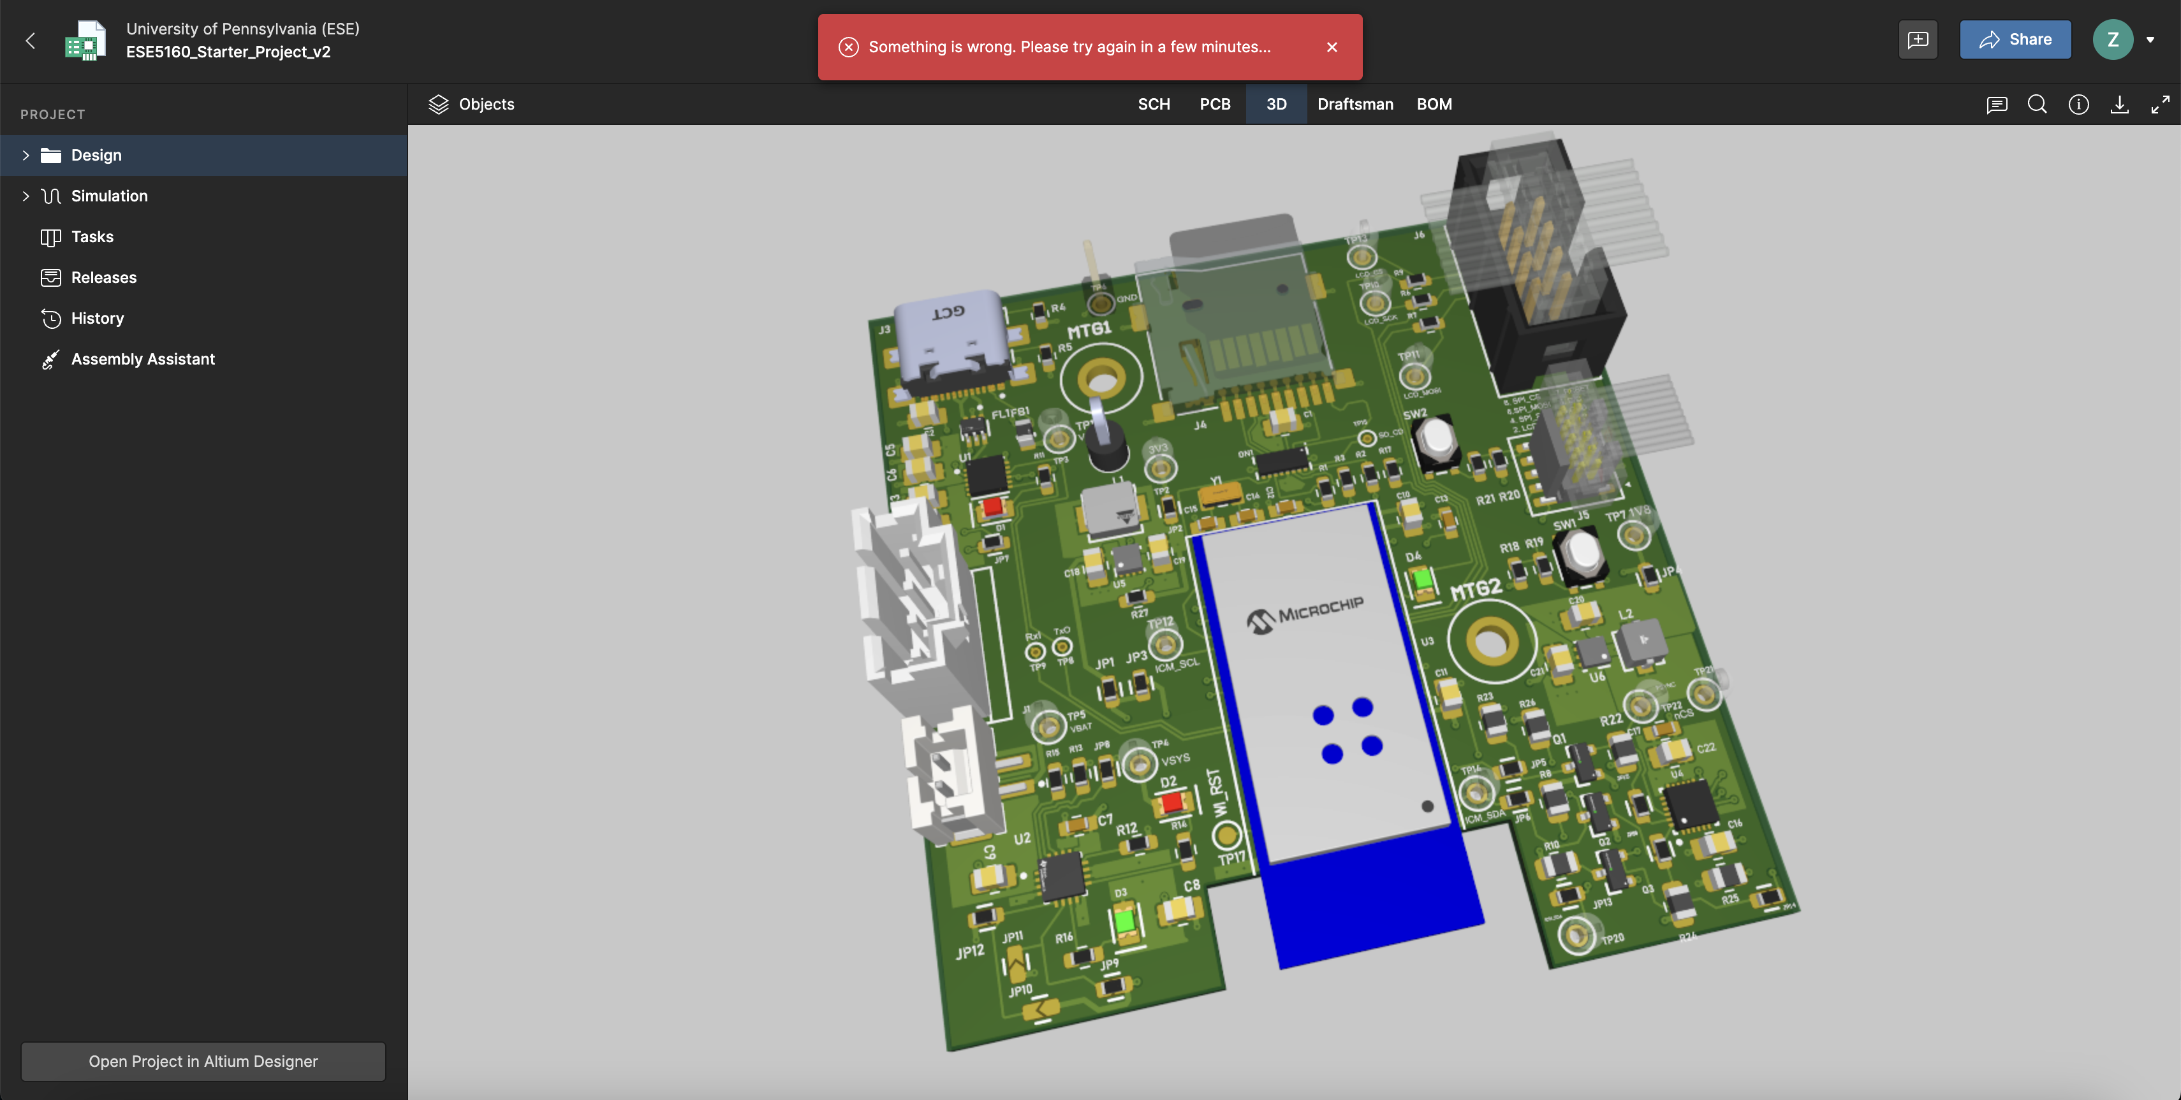The height and width of the screenshot is (1100, 2181).
Task: Dismiss the red error notification
Action: (1332, 47)
